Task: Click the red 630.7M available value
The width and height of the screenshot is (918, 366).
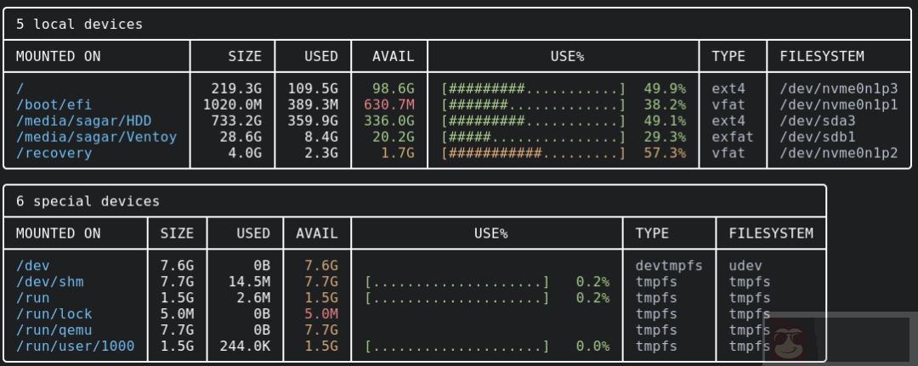Action: pos(388,104)
